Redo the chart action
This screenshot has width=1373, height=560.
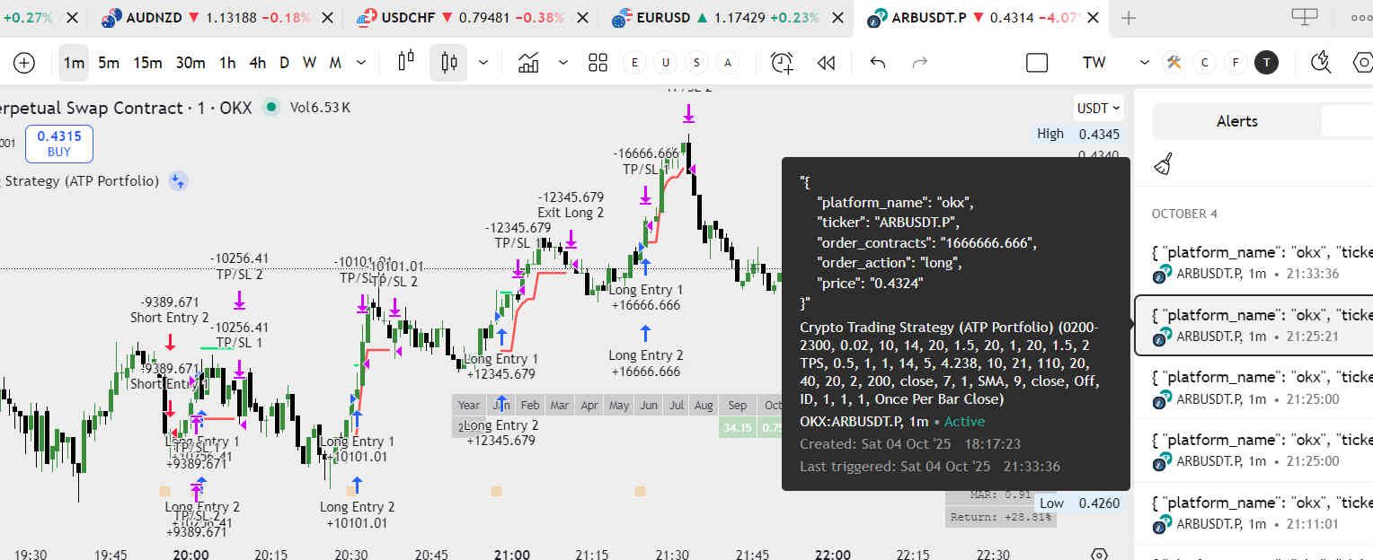[x=919, y=63]
